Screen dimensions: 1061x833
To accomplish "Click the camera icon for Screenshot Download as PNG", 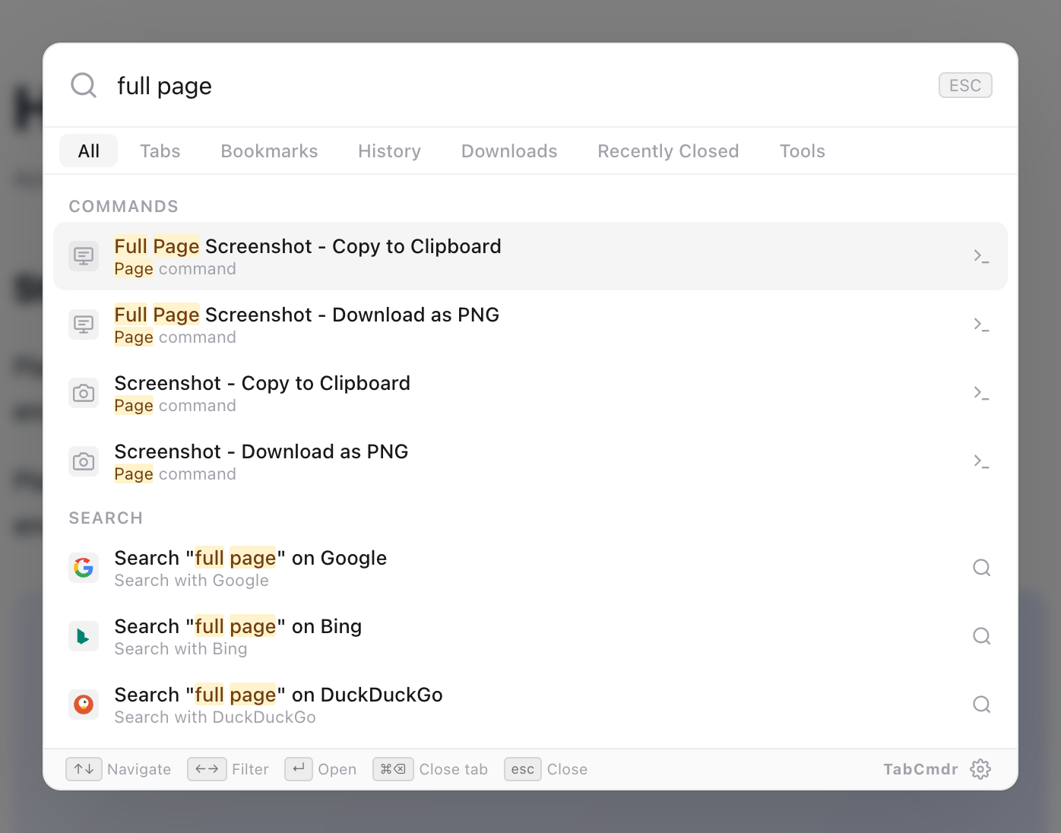I will 84,461.
